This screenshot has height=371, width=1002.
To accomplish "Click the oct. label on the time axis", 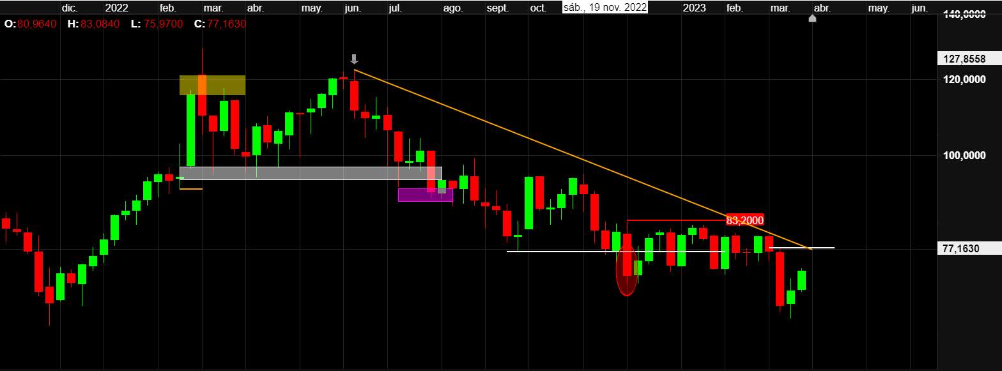I will click(x=538, y=8).
